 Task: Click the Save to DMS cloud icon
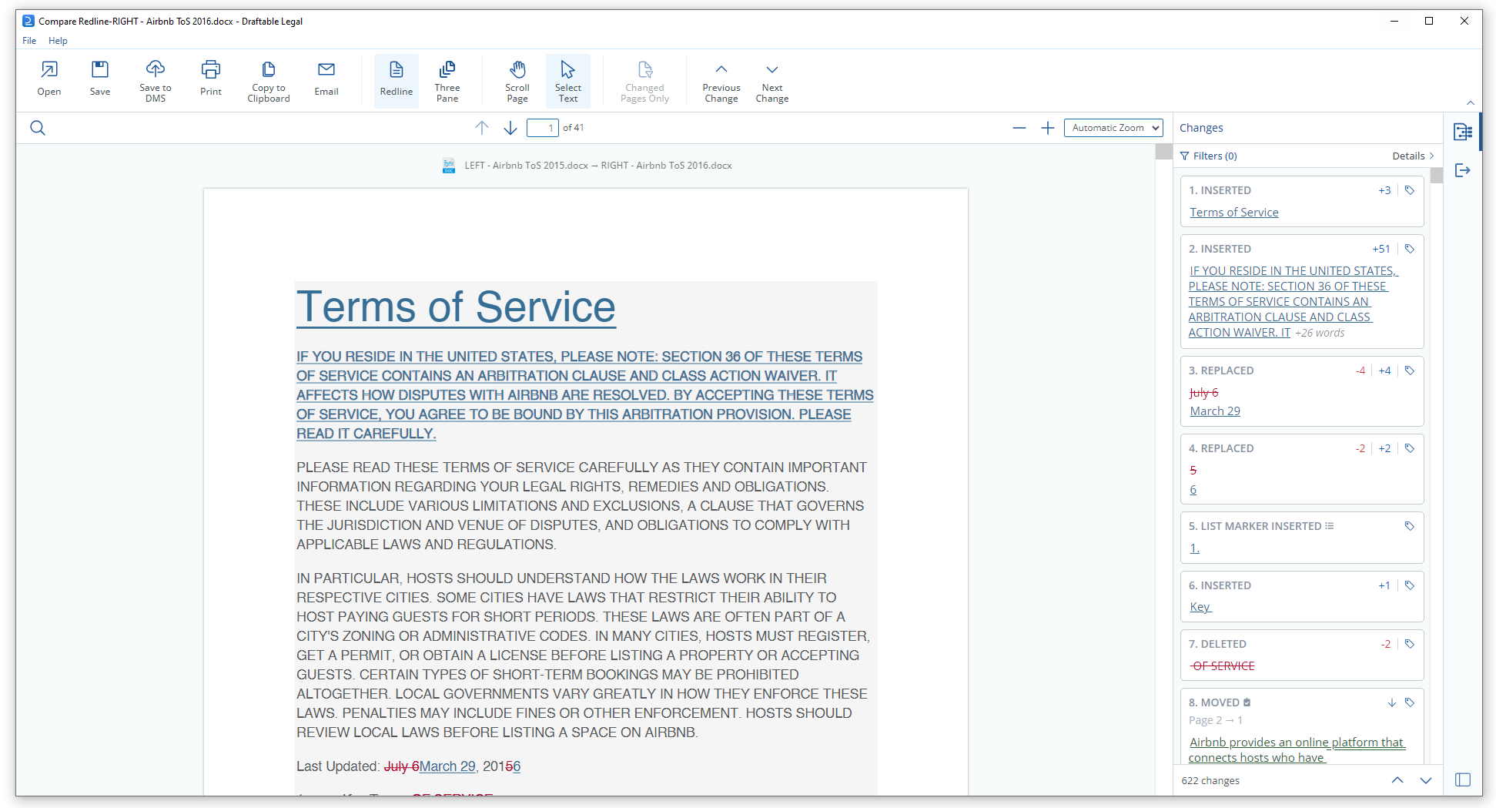click(156, 69)
